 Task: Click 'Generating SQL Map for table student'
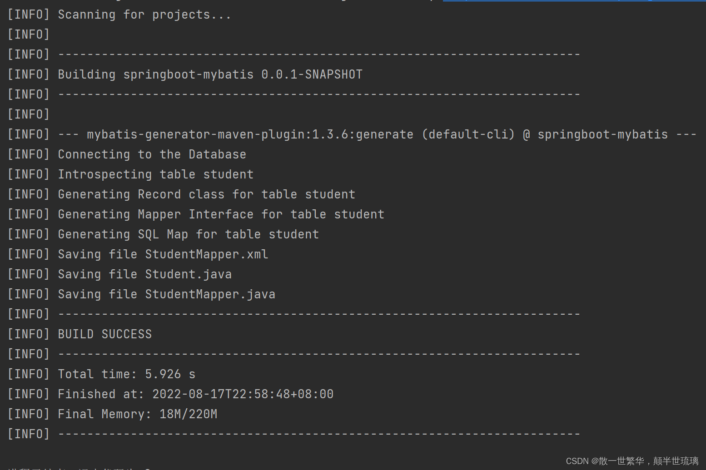tap(188, 234)
